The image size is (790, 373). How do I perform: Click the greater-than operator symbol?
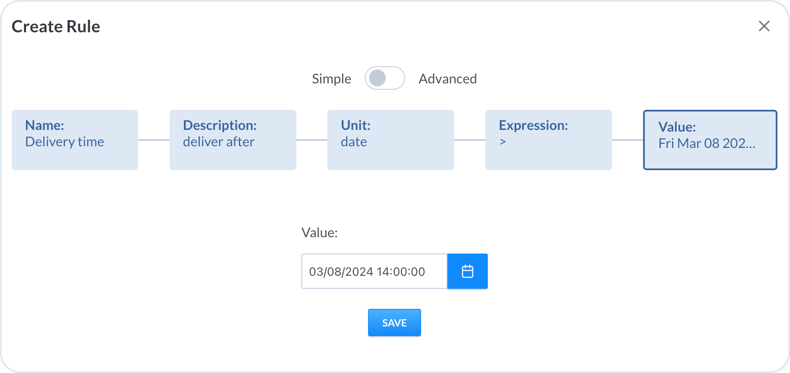[x=503, y=142]
